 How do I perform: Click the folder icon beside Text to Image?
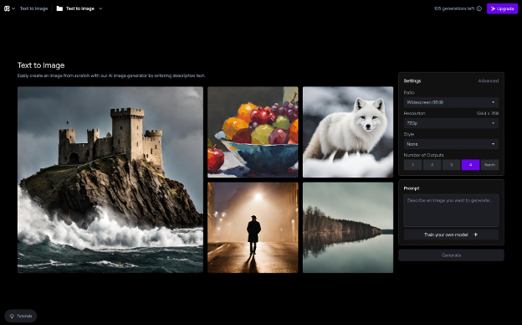click(59, 8)
